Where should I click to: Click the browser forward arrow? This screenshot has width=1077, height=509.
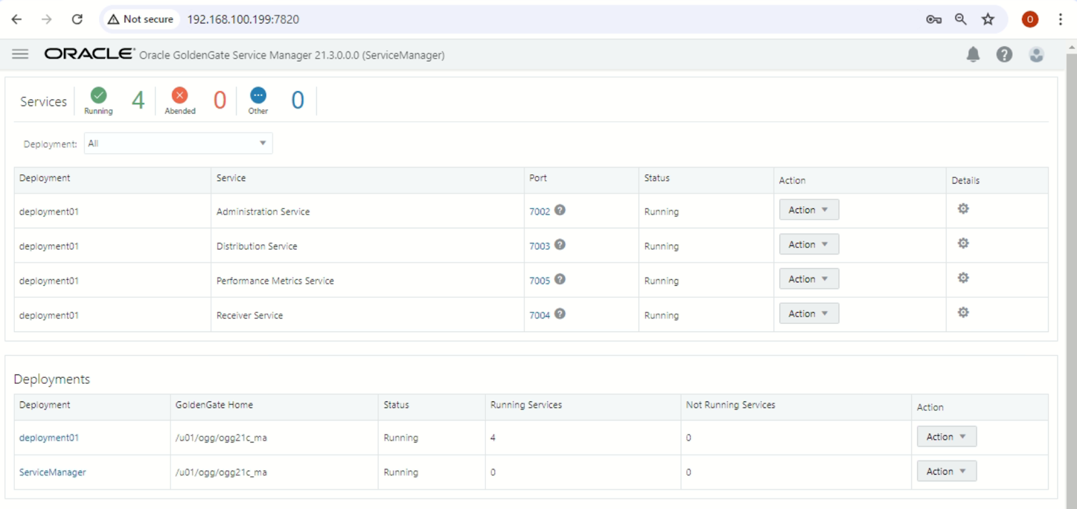click(46, 19)
